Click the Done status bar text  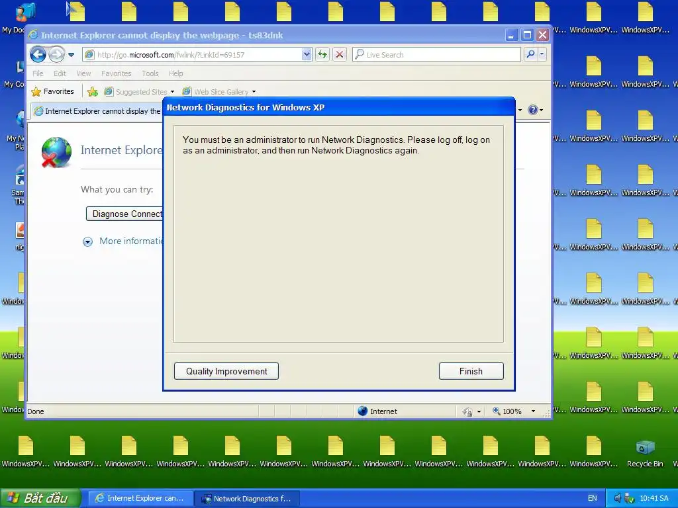(36, 411)
